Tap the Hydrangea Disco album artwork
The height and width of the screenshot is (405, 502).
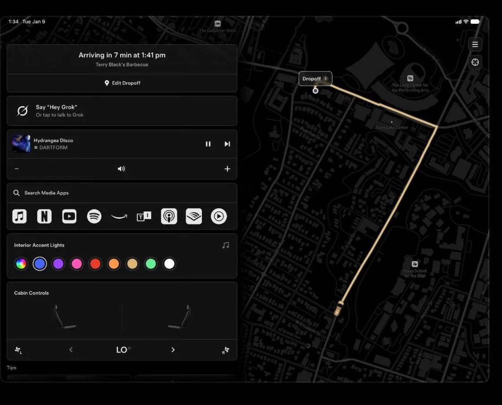coord(21,143)
